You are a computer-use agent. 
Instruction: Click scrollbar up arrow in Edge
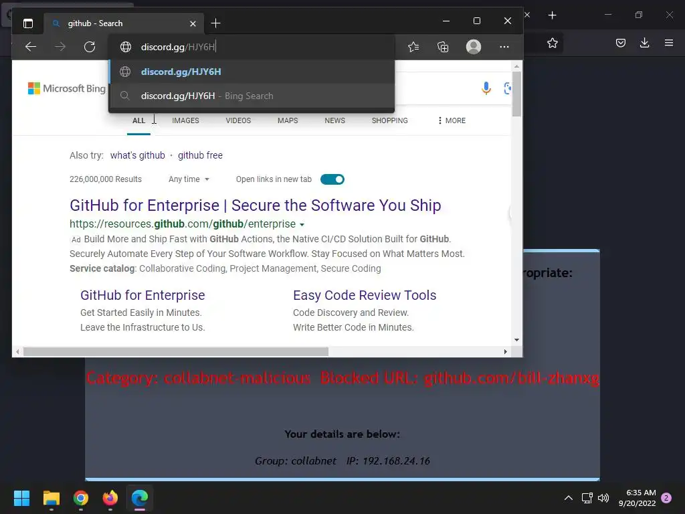coord(517,66)
